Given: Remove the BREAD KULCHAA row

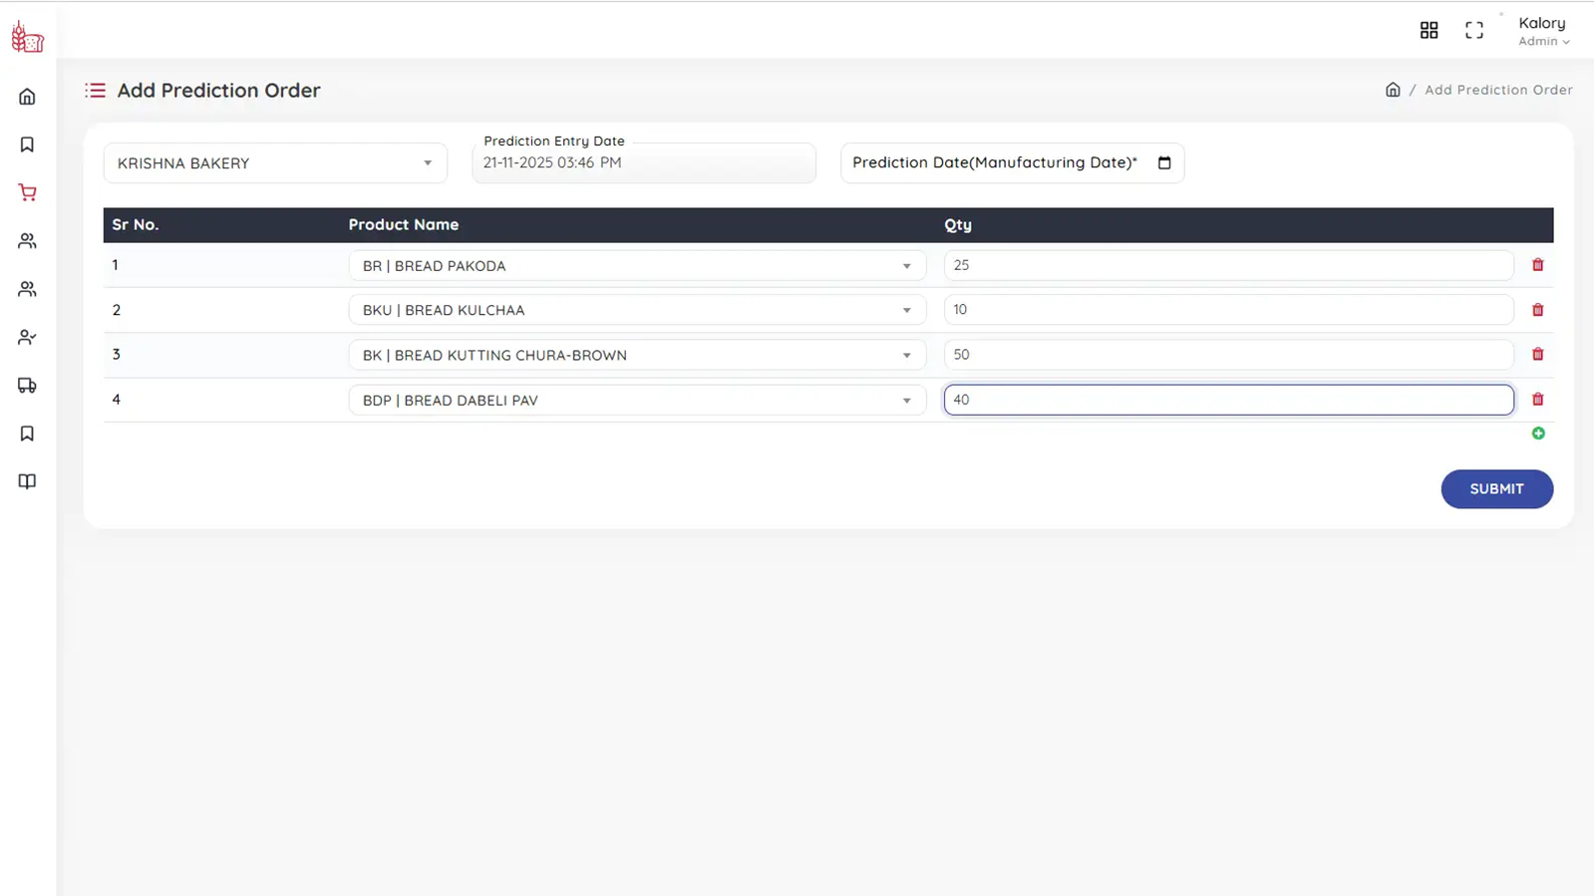Looking at the screenshot, I should pos(1537,310).
